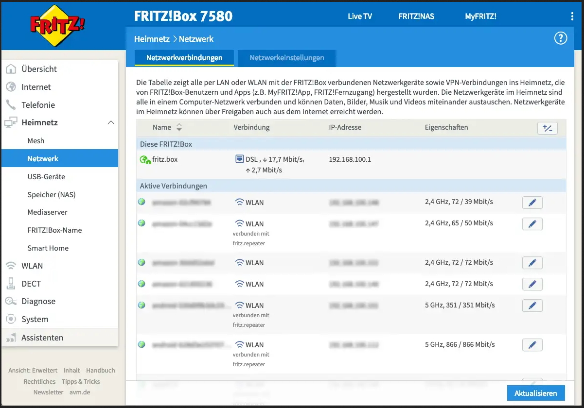Sort table by Name column arrows

(179, 127)
